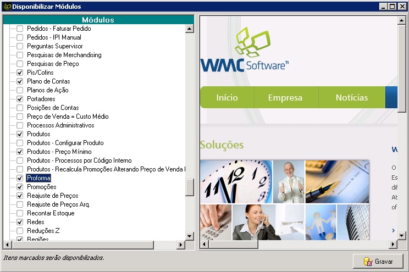
Task: Click the app icon in title bar
Action: click(x=7, y=7)
